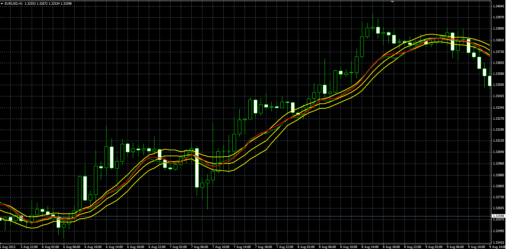This screenshot has height=249, width=506.
Task: Click the 1.32655 price scale label
Action: pyautogui.click(x=498, y=208)
